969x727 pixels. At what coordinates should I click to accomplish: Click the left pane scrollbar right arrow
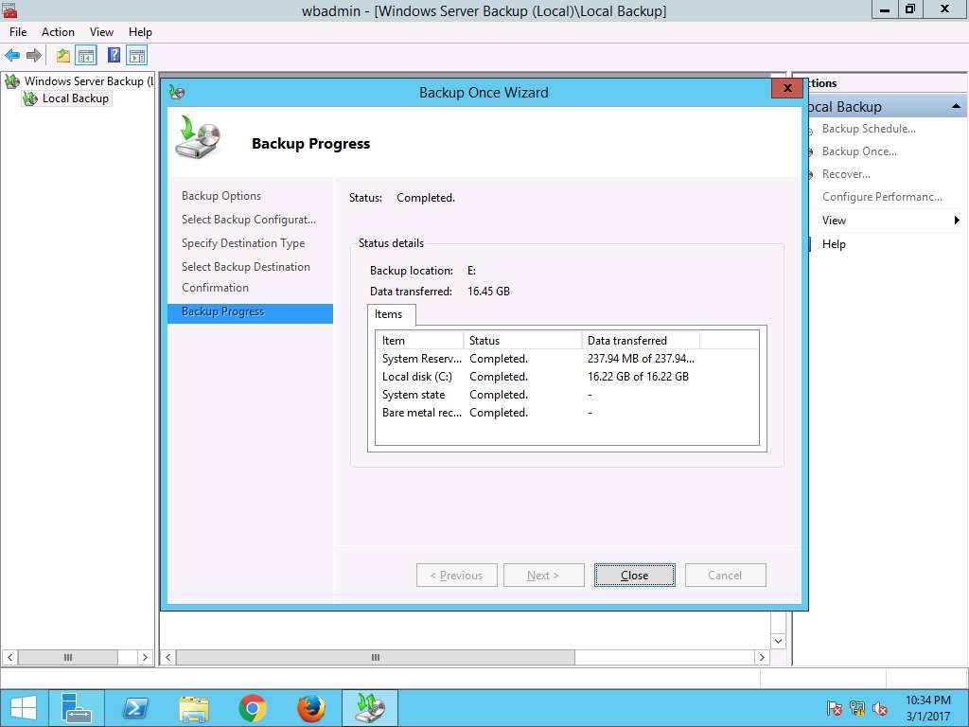point(145,657)
